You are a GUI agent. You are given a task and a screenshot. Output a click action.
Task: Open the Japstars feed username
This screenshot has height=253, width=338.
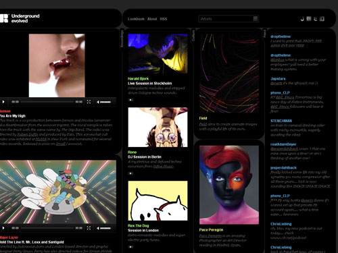pyautogui.click(x=278, y=79)
